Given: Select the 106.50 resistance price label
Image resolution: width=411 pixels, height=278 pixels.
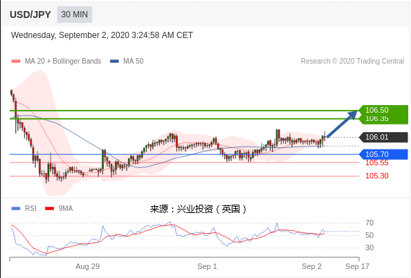Looking at the screenshot, I should tap(377, 110).
